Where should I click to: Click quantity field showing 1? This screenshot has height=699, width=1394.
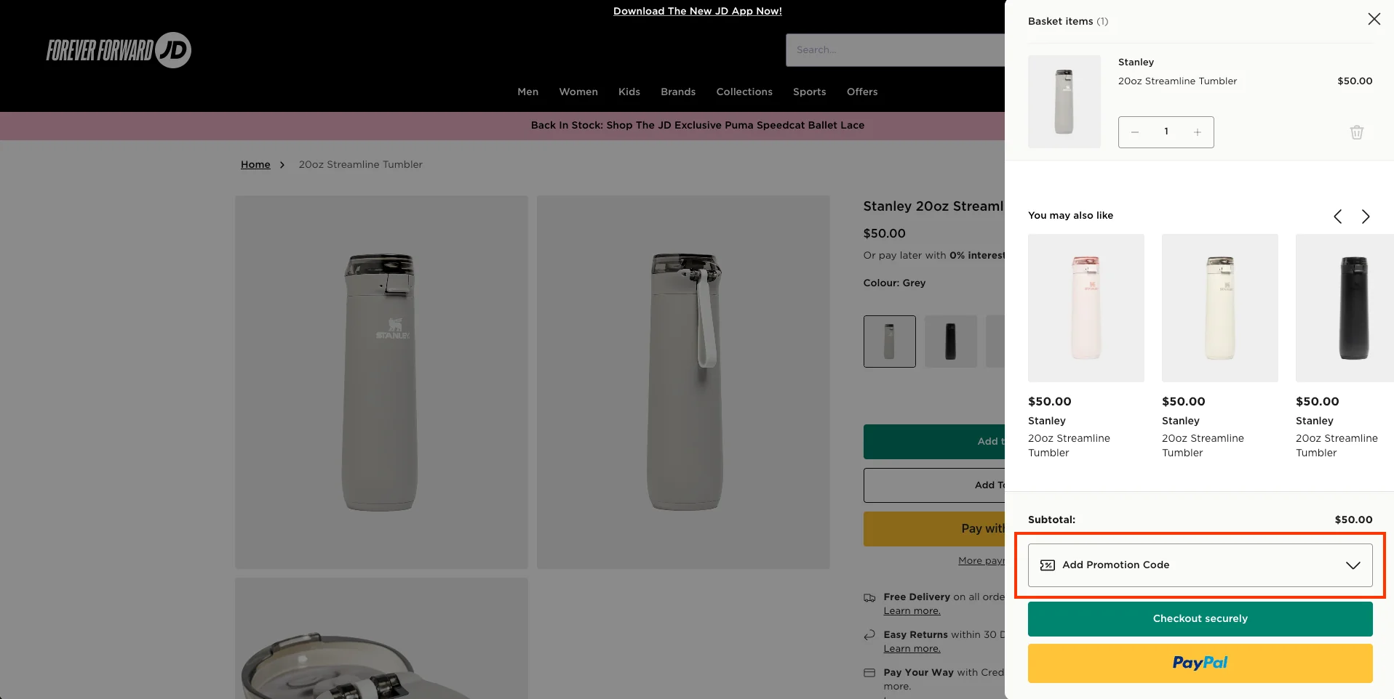click(1166, 132)
